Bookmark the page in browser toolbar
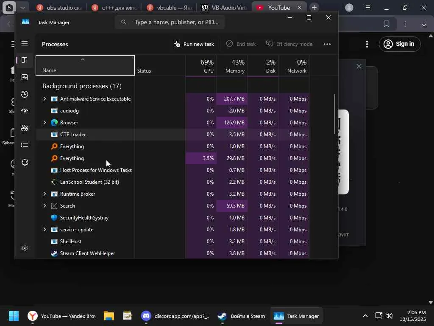The height and width of the screenshot is (326, 434). point(387,24)
